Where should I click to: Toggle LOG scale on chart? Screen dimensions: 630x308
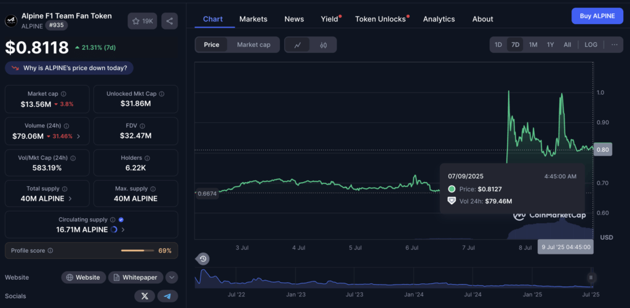click(591, 45)
